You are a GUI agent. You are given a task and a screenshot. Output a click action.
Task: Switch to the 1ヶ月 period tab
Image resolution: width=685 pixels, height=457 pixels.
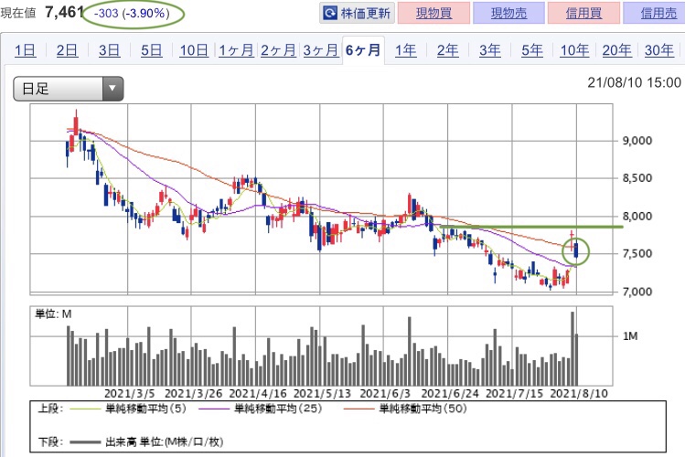(236, 50)
